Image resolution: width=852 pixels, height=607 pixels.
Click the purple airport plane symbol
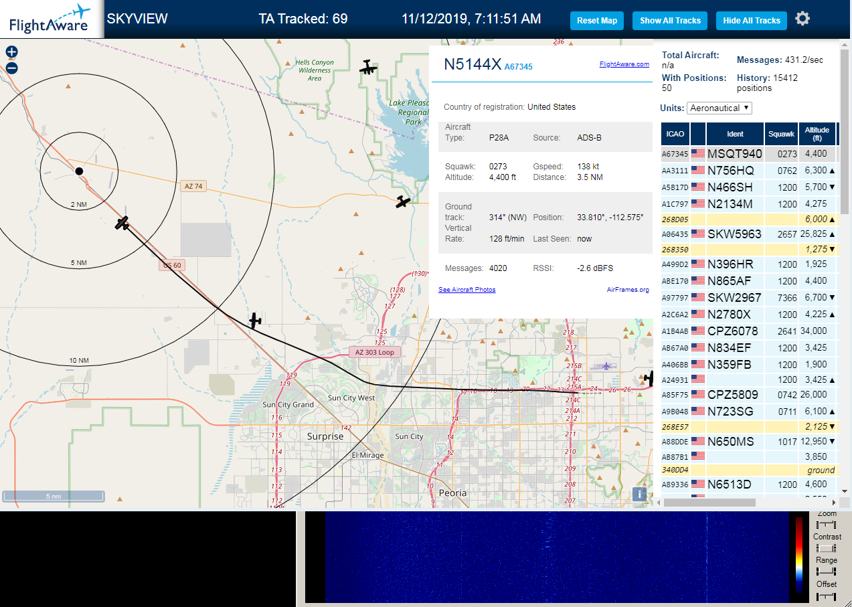(x=606, y=366)
